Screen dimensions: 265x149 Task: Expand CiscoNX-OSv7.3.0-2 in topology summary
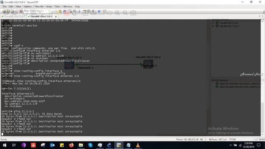pyautogui.click(x=213, y=26)
